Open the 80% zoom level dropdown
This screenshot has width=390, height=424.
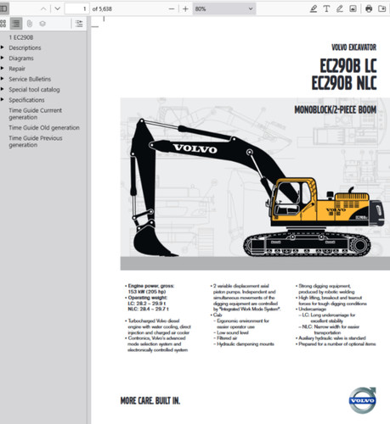point(224,8)
